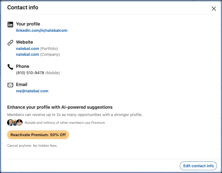
Task: Click the Ronald and millions of other members text
Action: coord(65,123)
